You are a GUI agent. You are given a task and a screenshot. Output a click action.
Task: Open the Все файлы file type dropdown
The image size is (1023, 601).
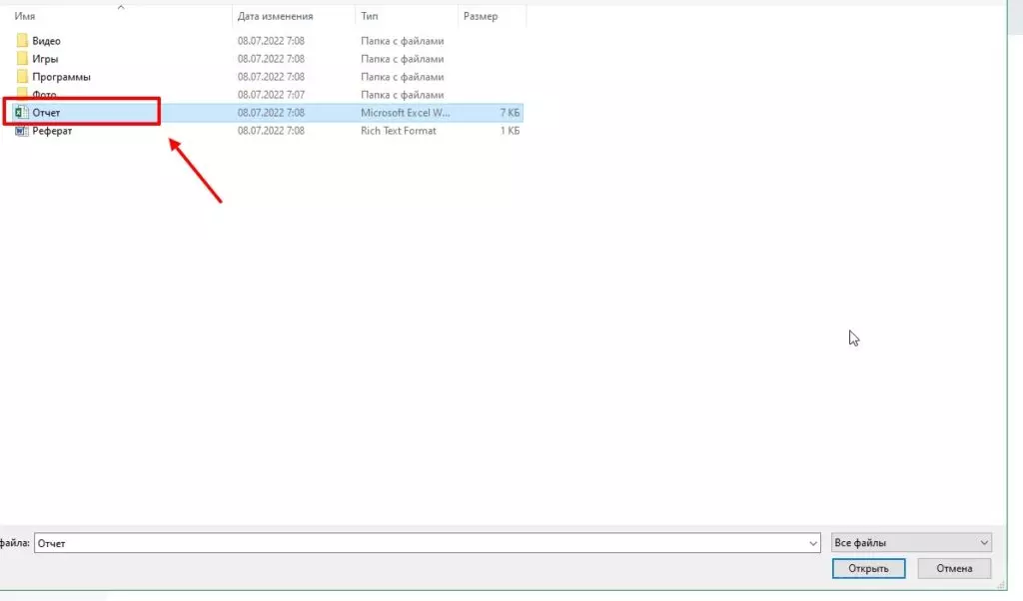coord(911,542)
